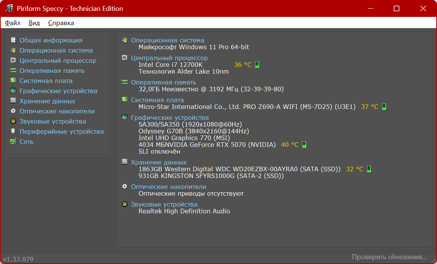437x264 pixels.
Task: Click summary heading link Оперативная память
Action: 163,82
